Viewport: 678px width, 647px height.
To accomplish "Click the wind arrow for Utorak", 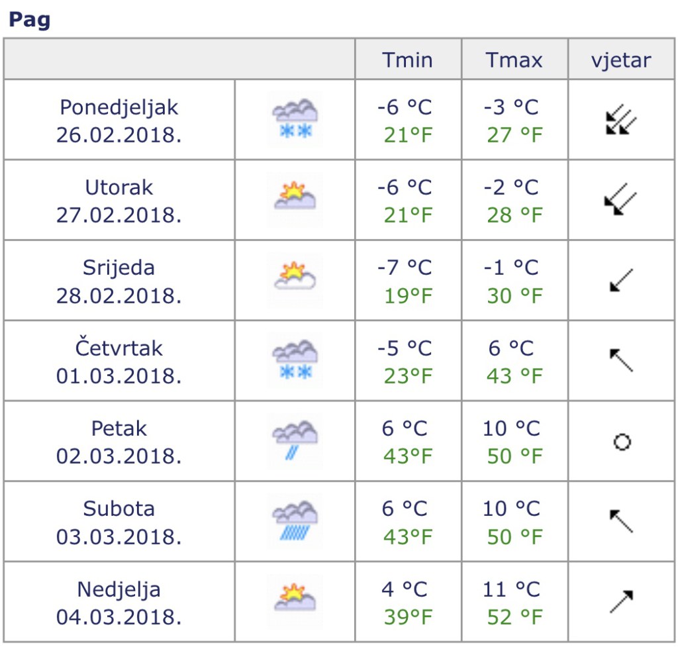I will 621,201.
